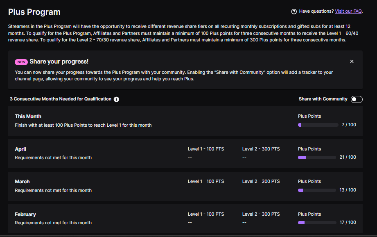
Task: Click the Share your progress! heading
Action: tap(59, 62)
